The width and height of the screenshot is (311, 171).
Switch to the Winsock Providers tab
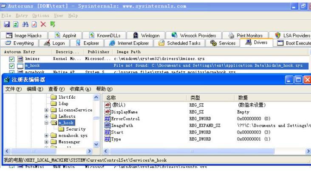point(194,35)
